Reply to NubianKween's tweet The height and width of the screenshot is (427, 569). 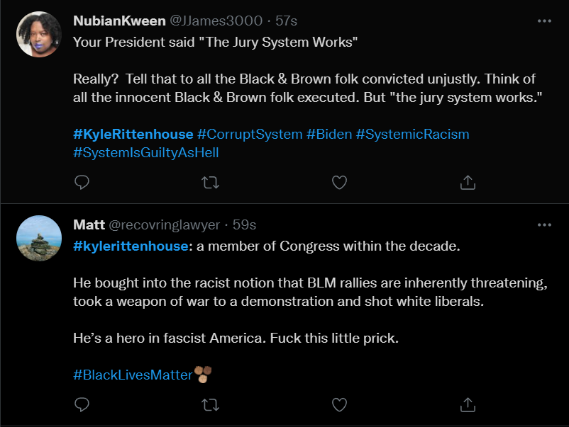coord(82,183)
